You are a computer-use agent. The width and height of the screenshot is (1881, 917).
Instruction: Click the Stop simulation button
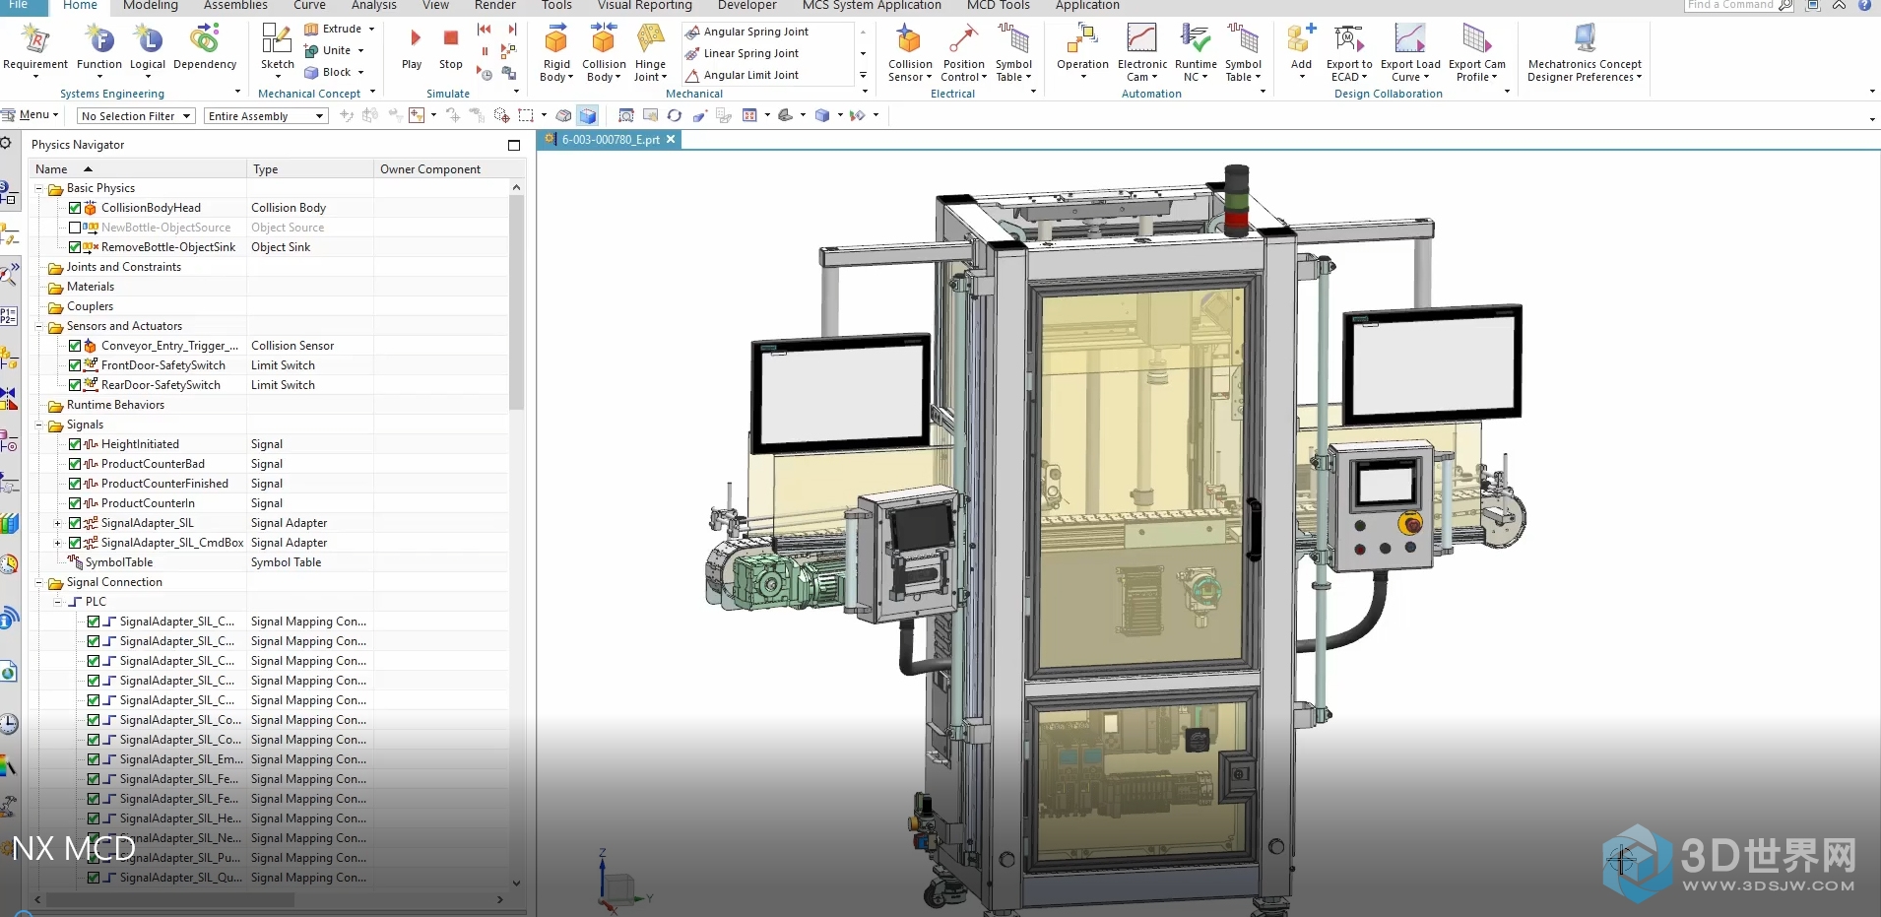coord(451,49)
